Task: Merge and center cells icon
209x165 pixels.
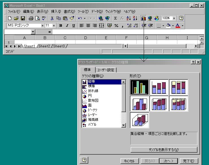Action: pyautogui.click(x=102, y=26)
